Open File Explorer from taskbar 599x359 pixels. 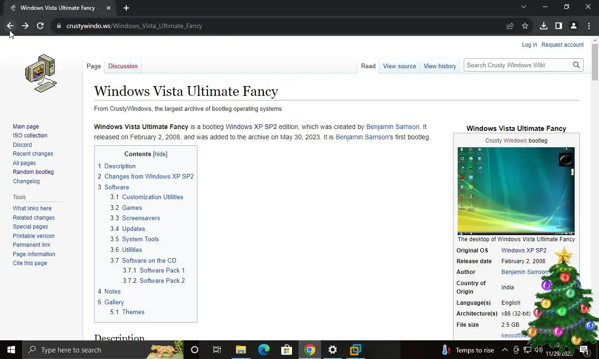pyautogui.click(x=241, y=350)
